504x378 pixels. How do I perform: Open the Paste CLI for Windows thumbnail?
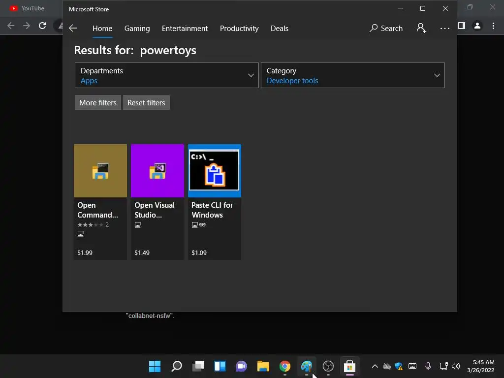coord(215,171)
